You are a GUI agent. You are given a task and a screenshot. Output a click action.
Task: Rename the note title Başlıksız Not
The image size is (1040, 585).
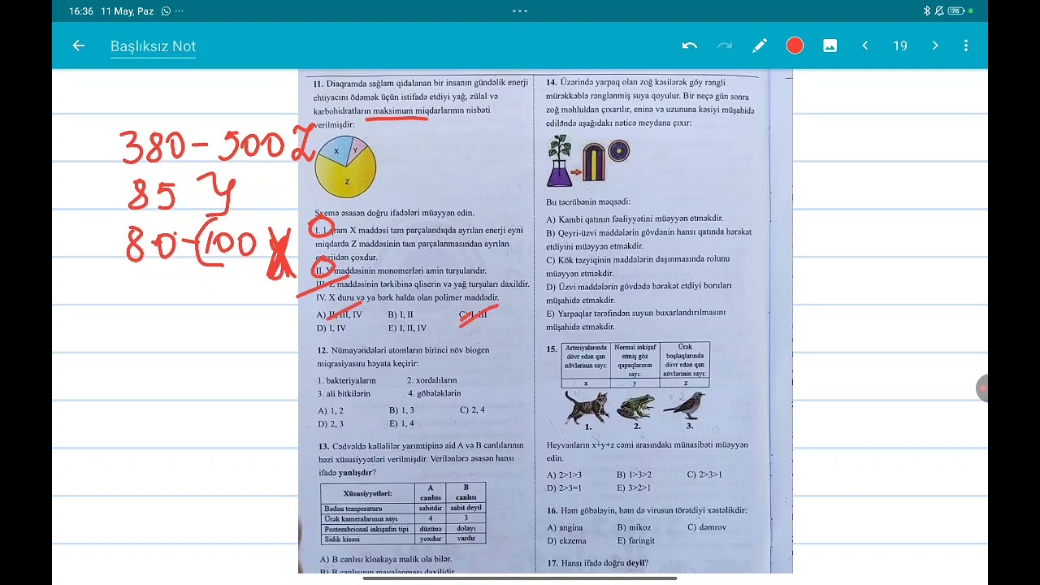pyautogui.click(x=153, y=46)
